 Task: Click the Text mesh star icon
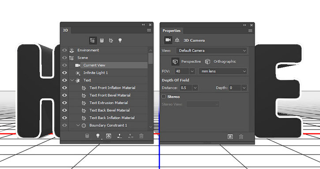click(x=78, y=81)
